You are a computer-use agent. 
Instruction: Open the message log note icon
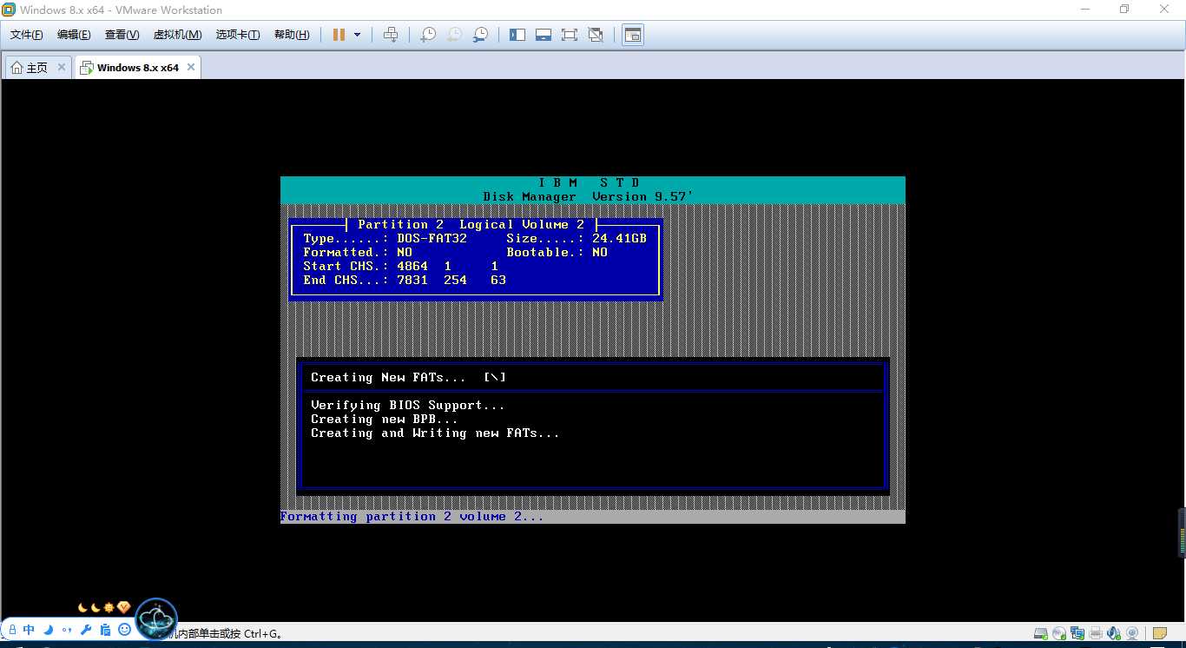tap(1162, 633)
